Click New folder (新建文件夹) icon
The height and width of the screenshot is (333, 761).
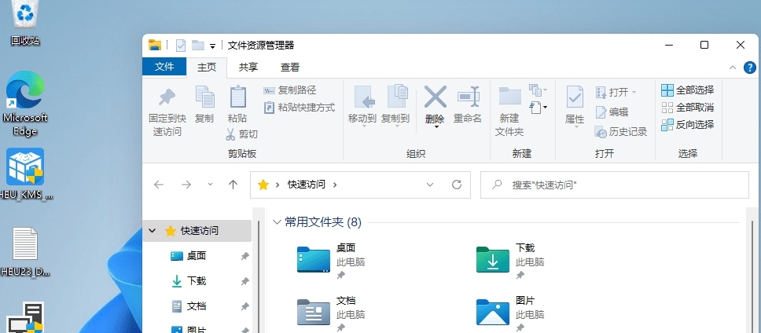(509, 96)
